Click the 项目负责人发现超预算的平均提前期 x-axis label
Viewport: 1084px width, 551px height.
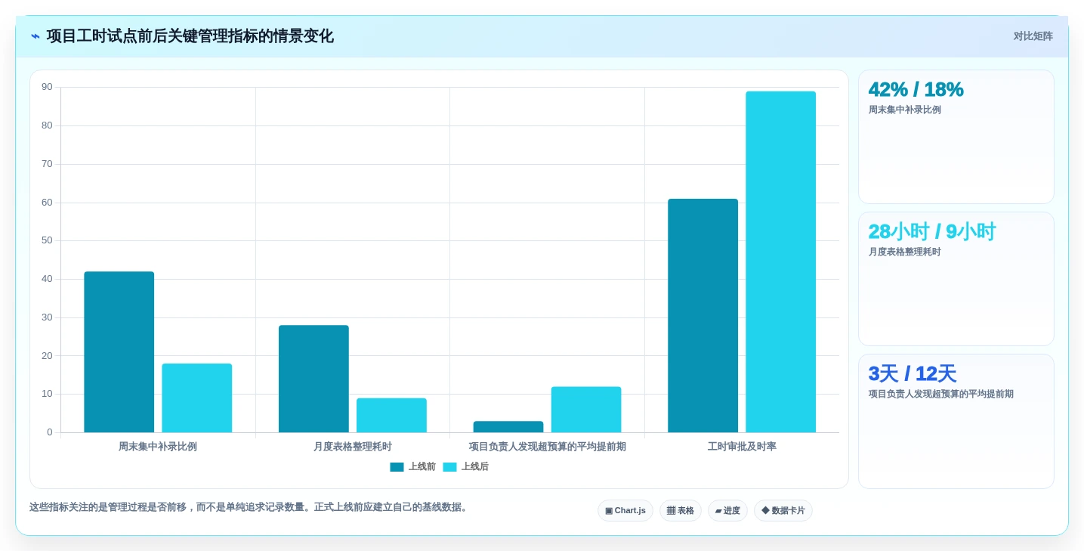pos(548,447)
